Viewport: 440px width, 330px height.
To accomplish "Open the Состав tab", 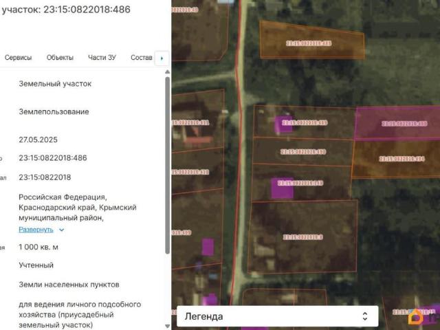I will pyautogui.click(x=142, y=58).
